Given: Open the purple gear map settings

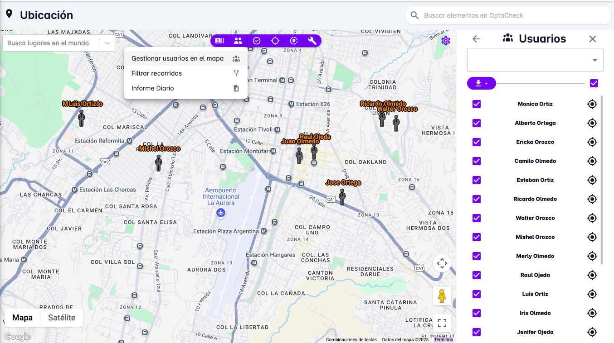Looking at the screenshot, I should pos(446,41).
